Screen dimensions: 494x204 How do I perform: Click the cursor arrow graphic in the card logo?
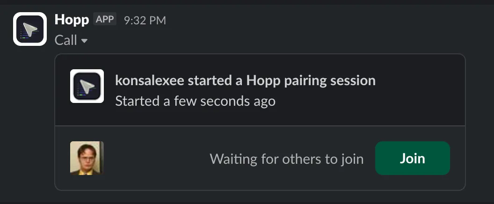87,87
